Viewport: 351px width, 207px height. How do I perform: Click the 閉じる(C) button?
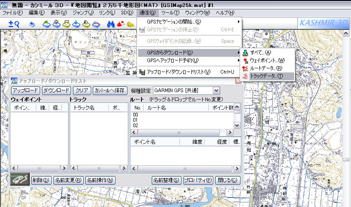[x=228, y=180]
